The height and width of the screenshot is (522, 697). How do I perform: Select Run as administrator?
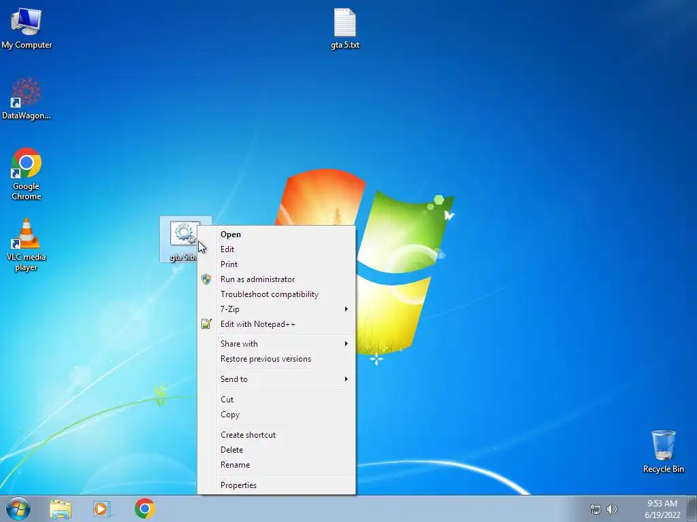pyautogui.click(x=276, y=279)
